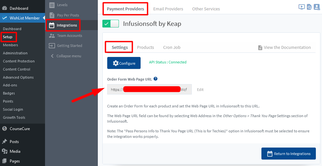The height and width of the screenshot is (166, 322).
Task: Click the Media icon in sidebar
Action: click(x=5, y=151)
